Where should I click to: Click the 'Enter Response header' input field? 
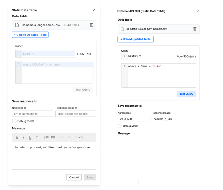click(x=76, y=114)
